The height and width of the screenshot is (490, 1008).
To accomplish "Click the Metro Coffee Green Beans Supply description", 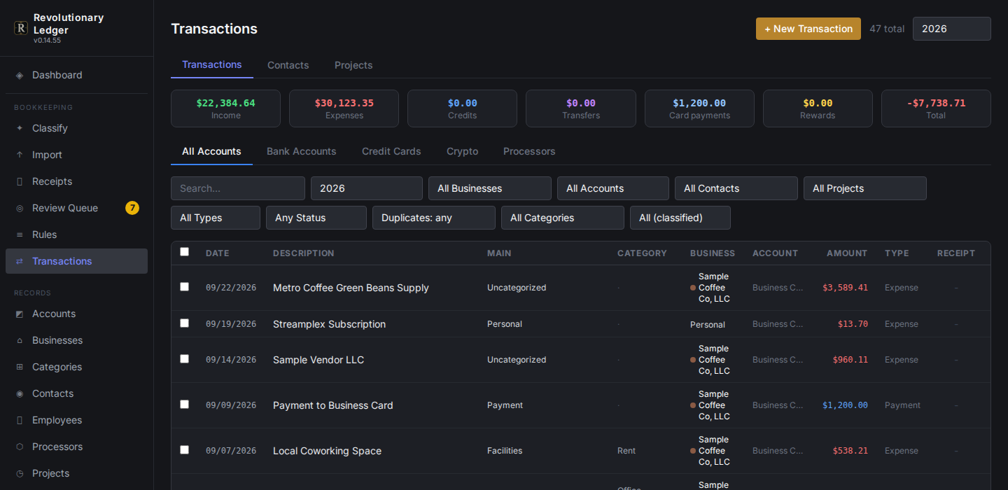I will 351,288.
